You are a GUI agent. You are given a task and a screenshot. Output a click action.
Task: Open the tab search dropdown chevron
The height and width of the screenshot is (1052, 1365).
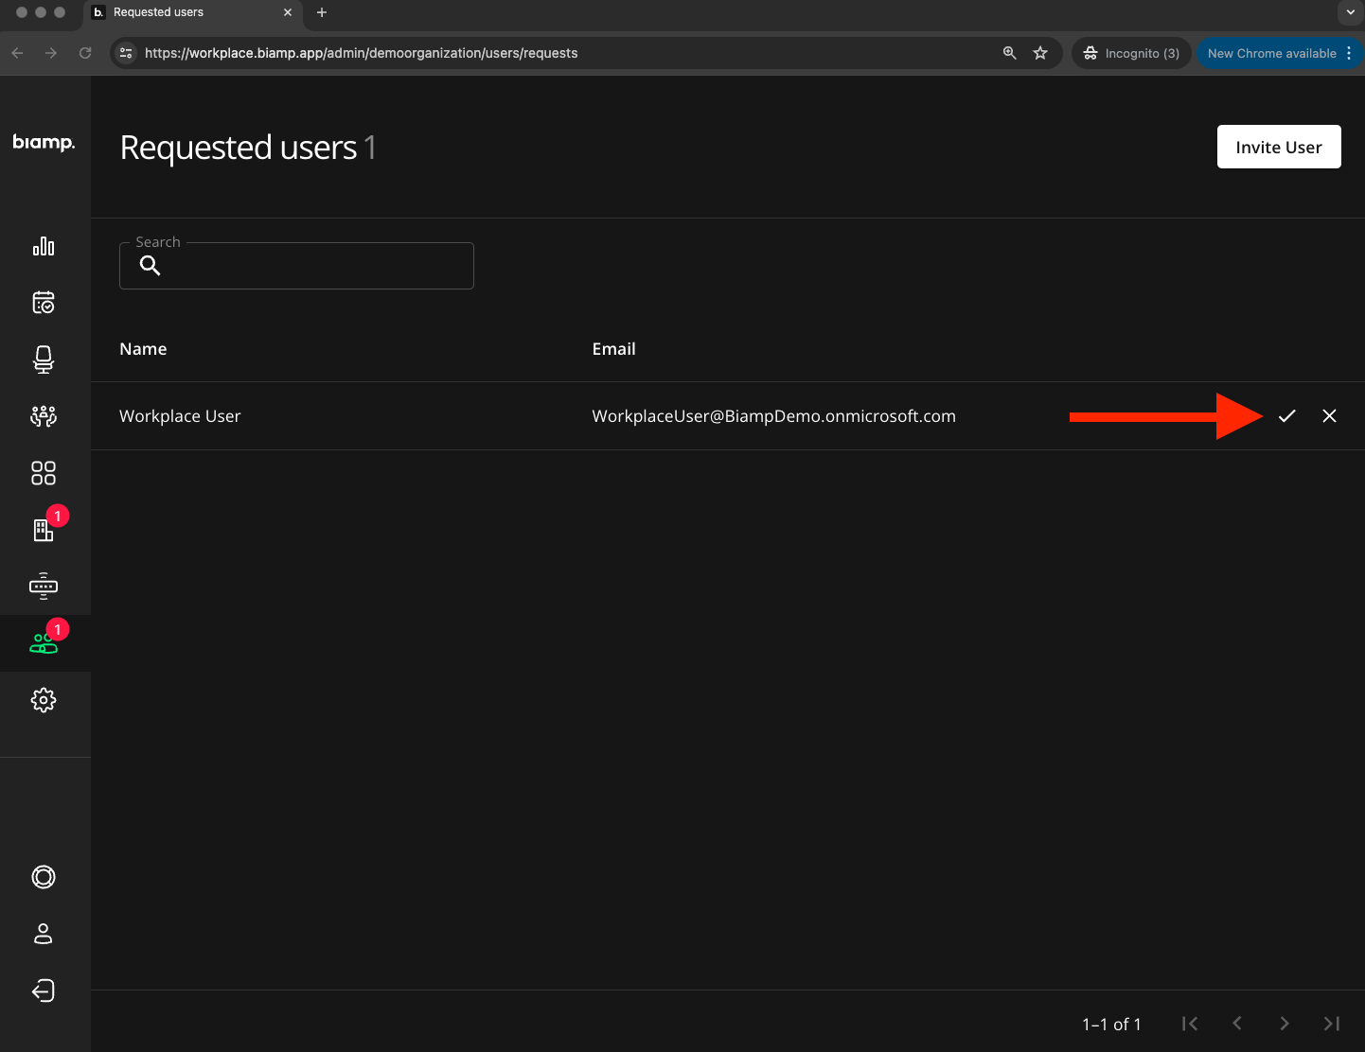tap(1350, 12)
